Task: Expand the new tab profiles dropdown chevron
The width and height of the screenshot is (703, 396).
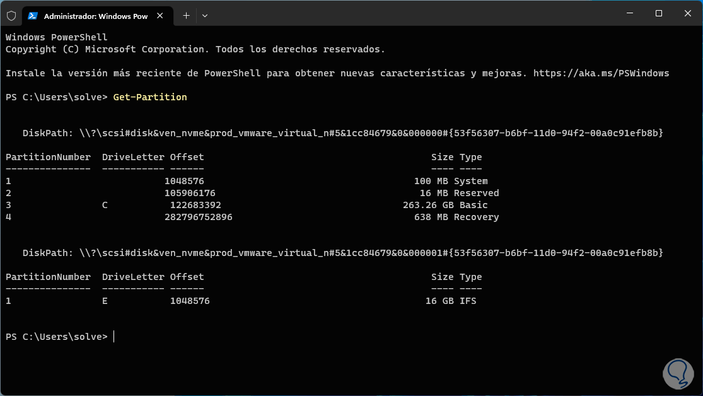Action: pyautogui.click(x=205, y=15)
